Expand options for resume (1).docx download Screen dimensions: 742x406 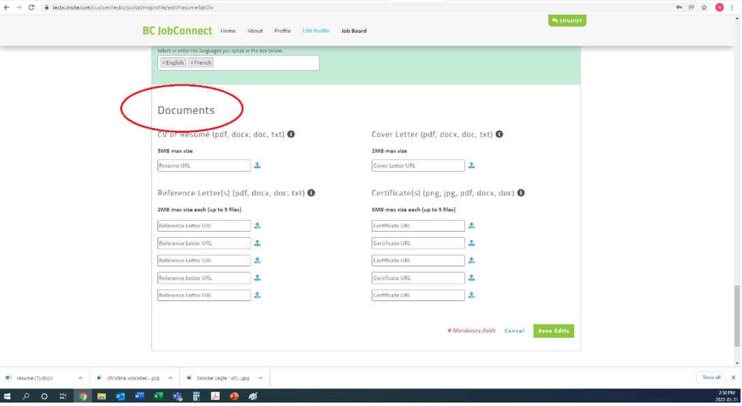point(80,377)
